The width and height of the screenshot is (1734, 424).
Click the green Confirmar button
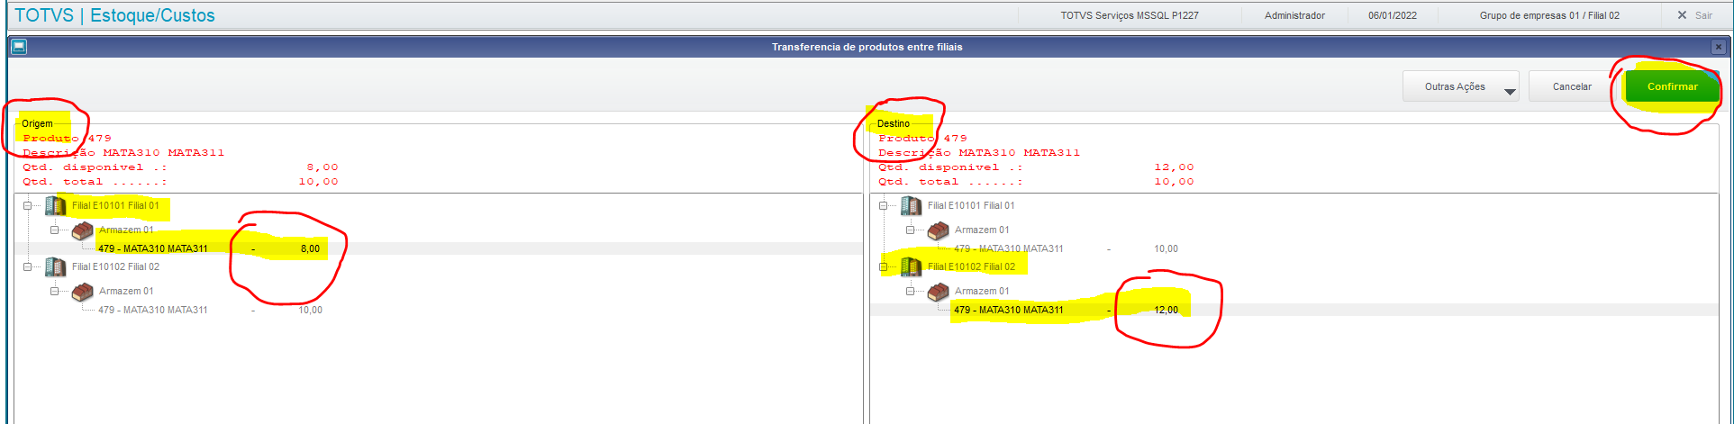pyautogui.click(x=1672, y=86)
